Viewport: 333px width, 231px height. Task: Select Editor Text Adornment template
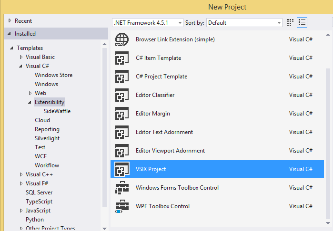(x=164, y=132)
